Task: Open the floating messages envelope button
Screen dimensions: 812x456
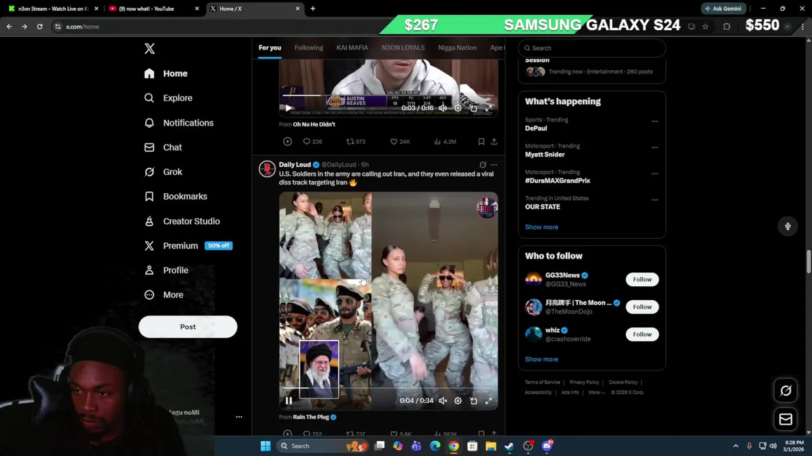Action: click(x=786, y=419)
